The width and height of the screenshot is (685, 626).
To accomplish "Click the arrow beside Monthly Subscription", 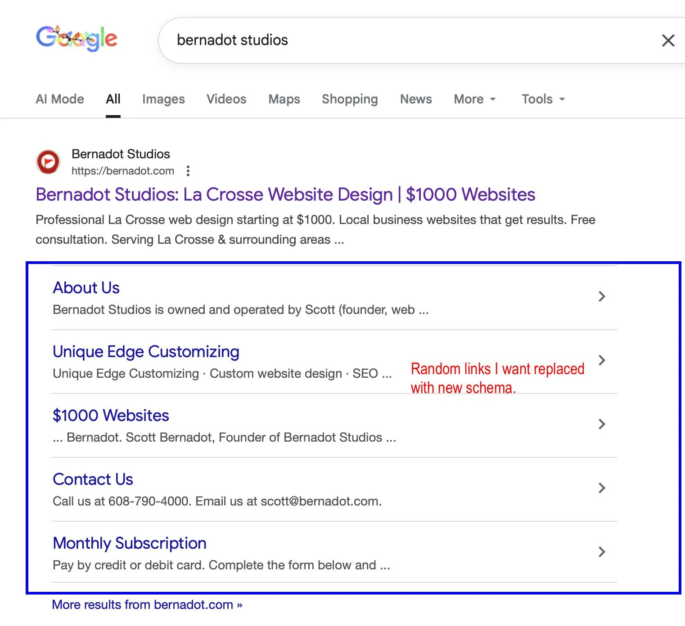I will [x=601, y=552].
